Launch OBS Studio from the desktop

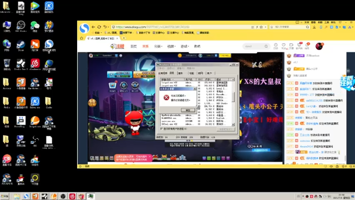coord(21,26)
